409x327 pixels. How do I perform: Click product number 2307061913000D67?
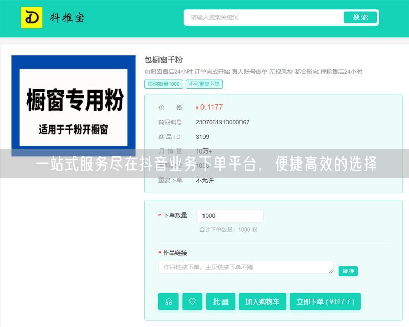tap(222, 122)
